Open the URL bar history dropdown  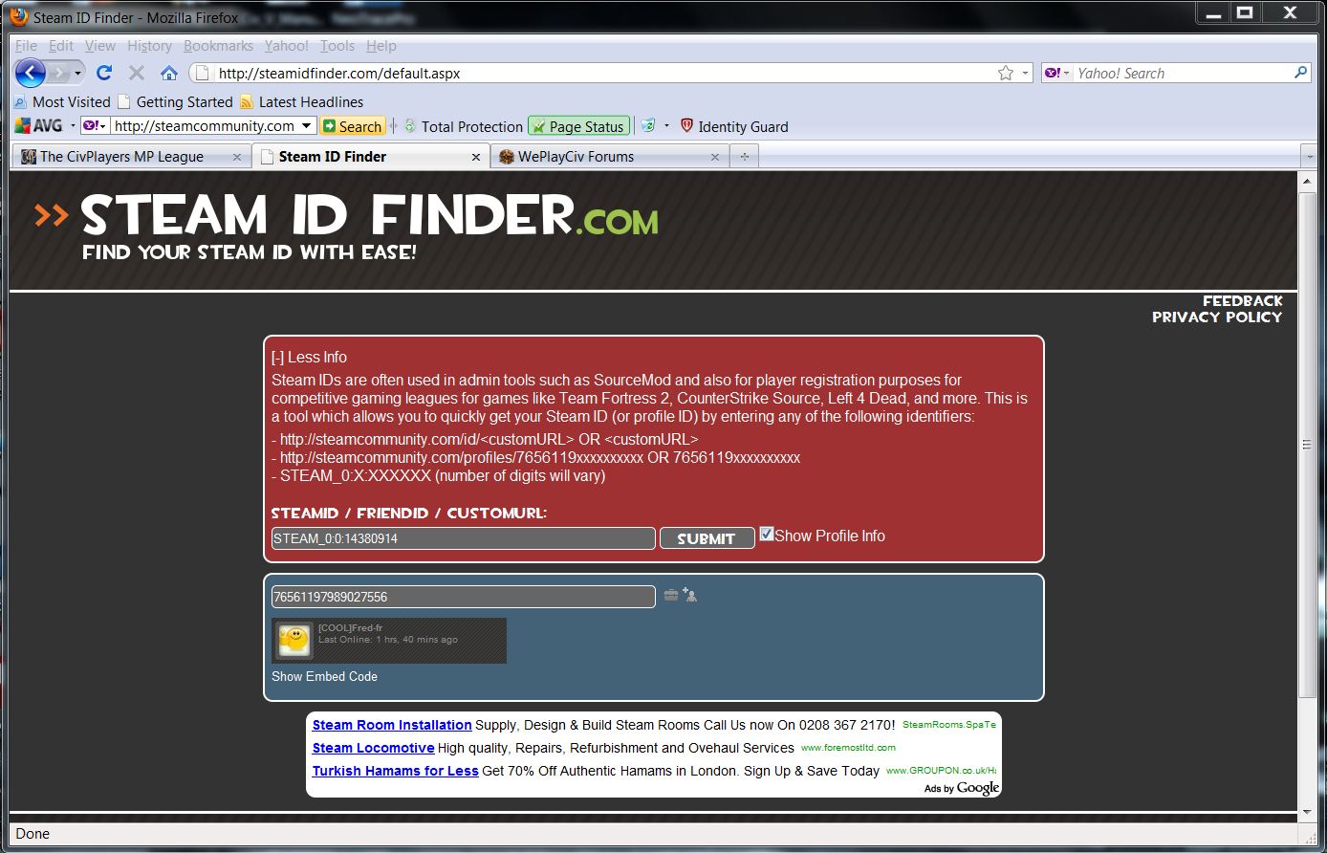1025,73
